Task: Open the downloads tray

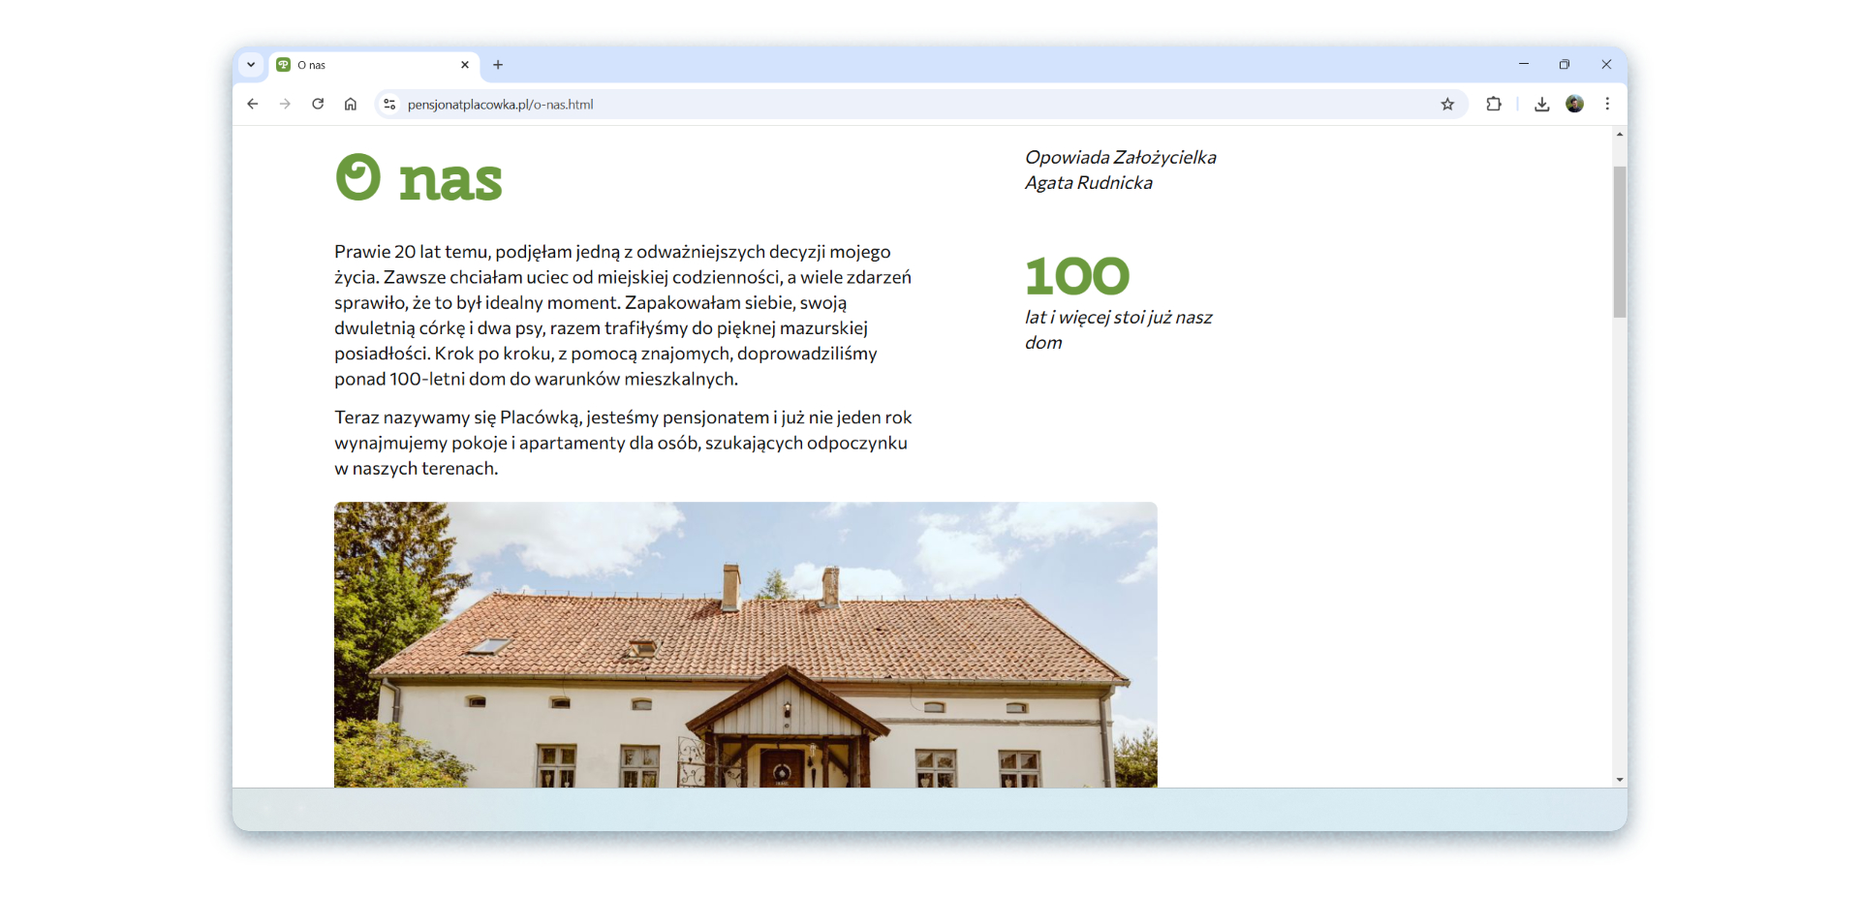Action: click(1542, 104)
